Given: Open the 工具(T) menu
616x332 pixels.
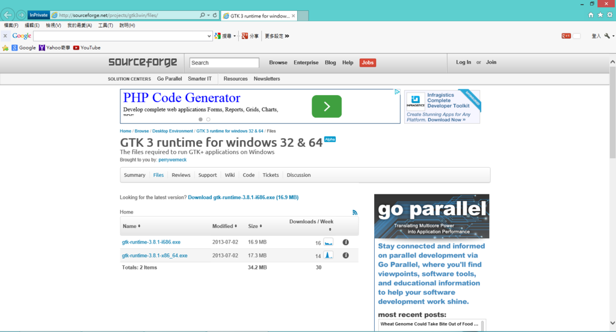Looking at the screenshot, I should click(x=105, y=25).
